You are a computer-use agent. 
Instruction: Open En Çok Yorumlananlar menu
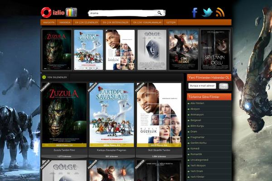click(147, 23)
